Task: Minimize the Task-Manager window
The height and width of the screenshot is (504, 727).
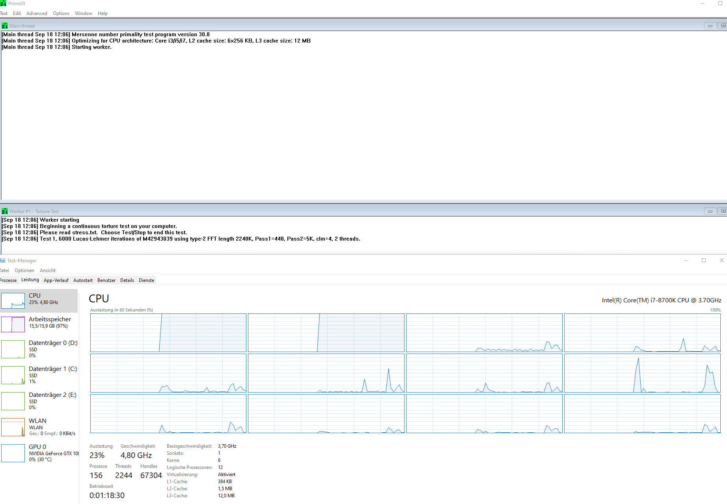Action: [686, 260]
